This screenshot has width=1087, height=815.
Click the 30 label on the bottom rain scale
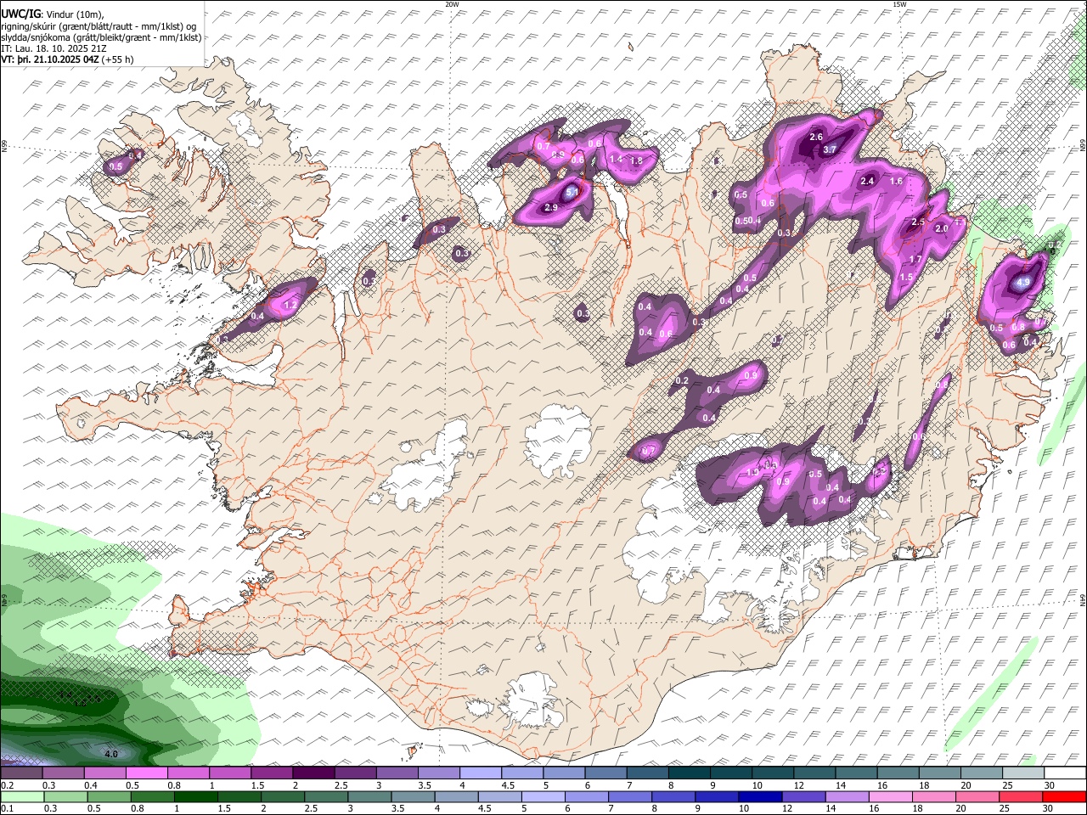[x=1047, y=807]
